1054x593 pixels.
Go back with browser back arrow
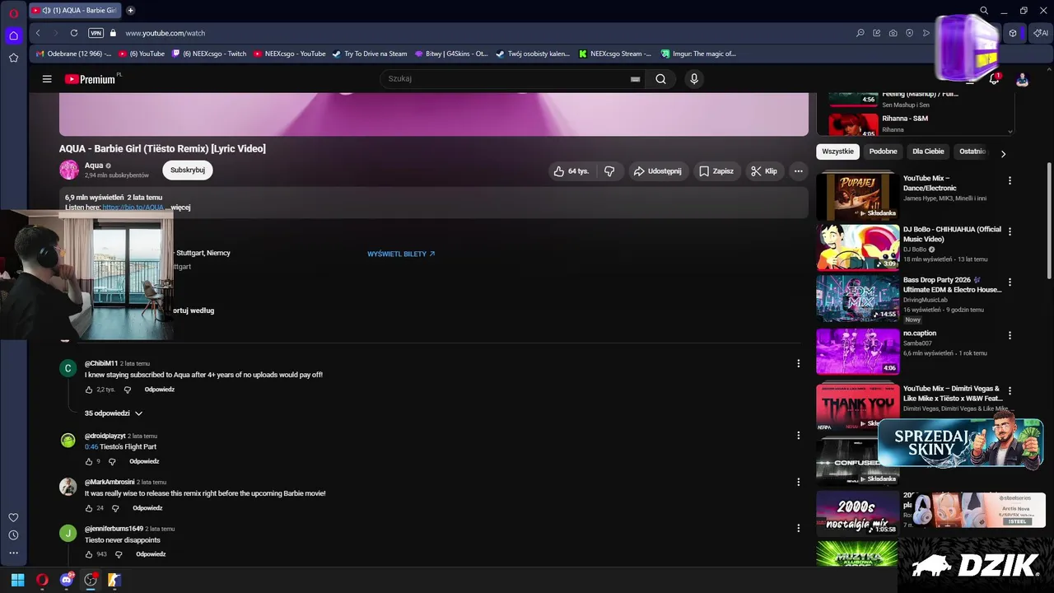point(38,33)
